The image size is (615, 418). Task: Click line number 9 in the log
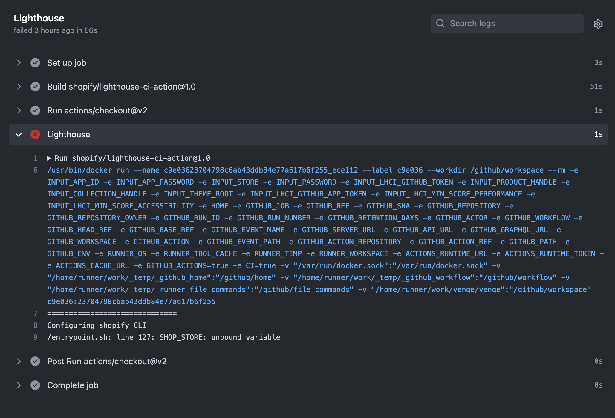click(36, 337)
